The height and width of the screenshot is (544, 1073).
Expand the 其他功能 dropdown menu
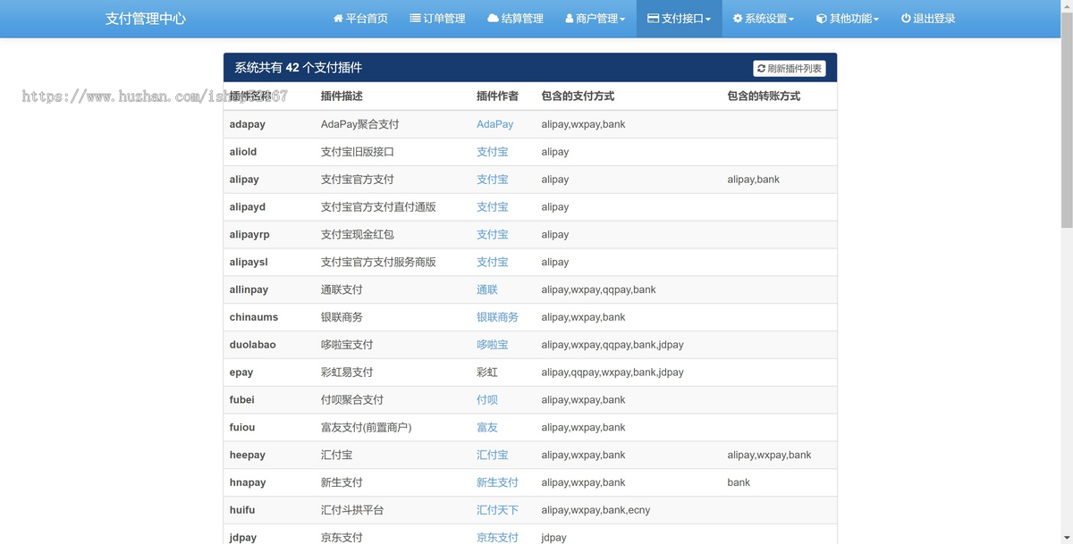848,18
